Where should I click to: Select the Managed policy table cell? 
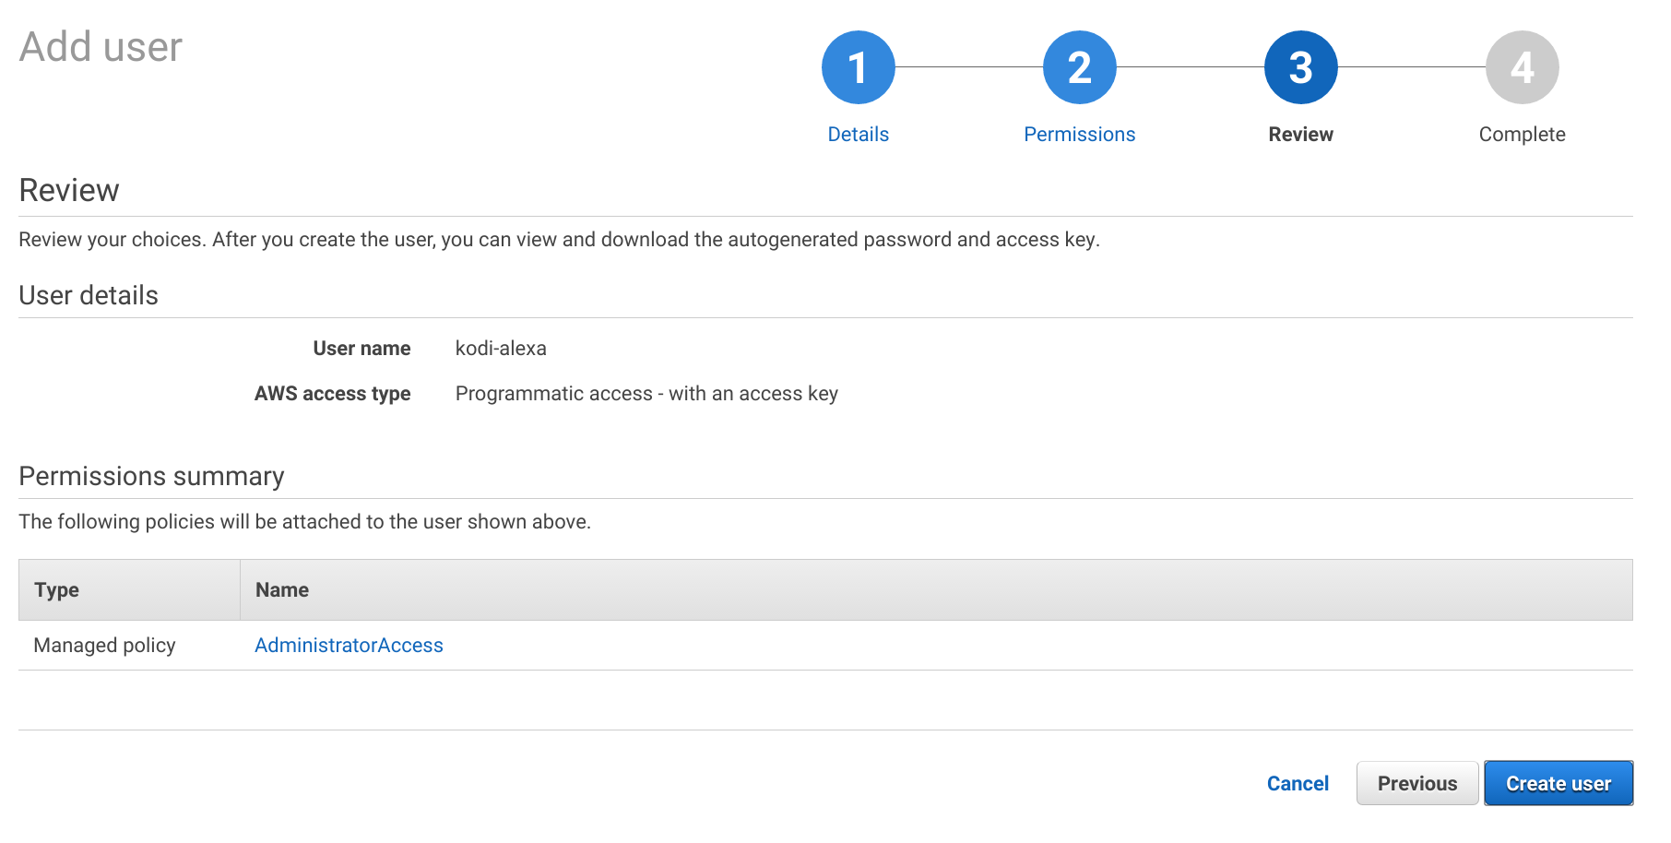click(104, 646)
